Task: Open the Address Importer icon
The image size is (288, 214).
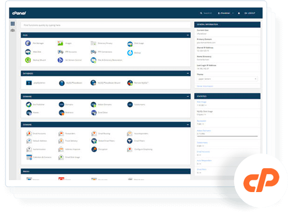Action: (61, 149)
